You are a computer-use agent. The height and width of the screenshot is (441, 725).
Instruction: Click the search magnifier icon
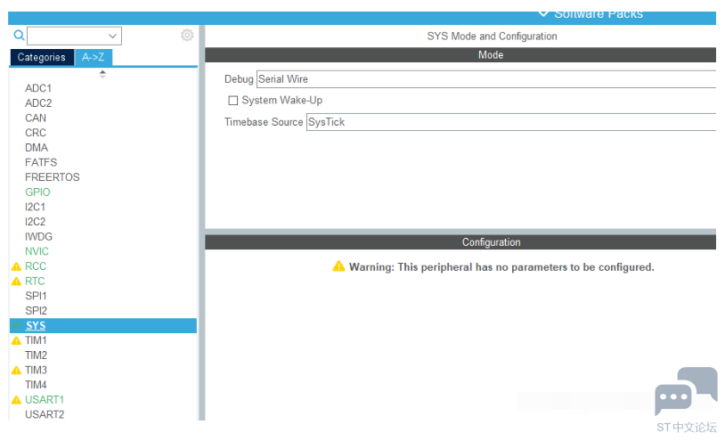pos(19,36)
